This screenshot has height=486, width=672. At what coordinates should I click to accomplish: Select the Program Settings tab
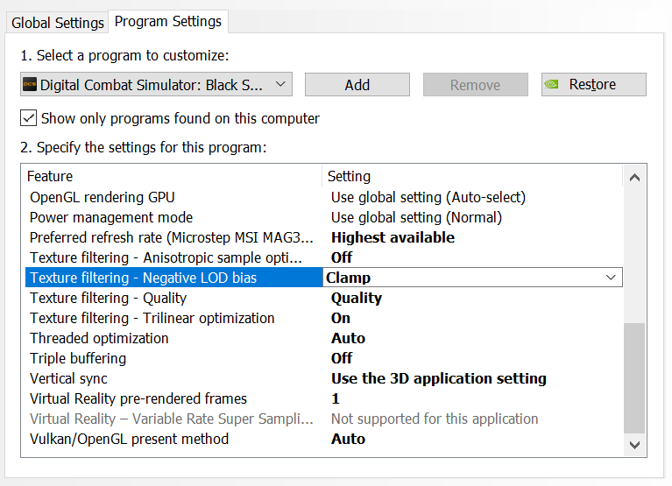[168, 21]
